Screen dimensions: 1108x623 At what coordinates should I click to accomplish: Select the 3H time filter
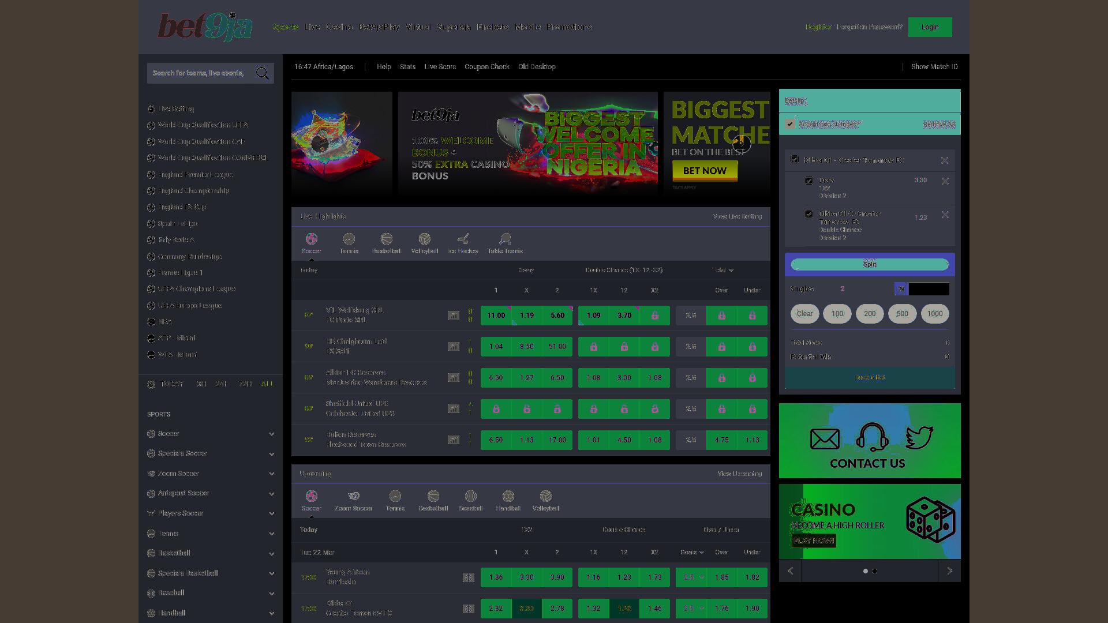coord(201,384)
